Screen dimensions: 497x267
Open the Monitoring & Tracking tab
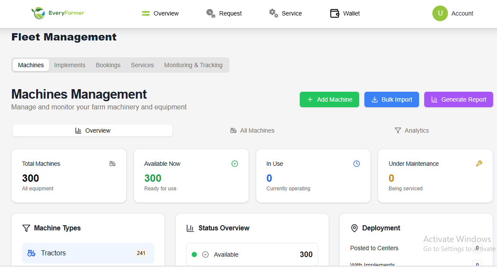click(193, 65)
